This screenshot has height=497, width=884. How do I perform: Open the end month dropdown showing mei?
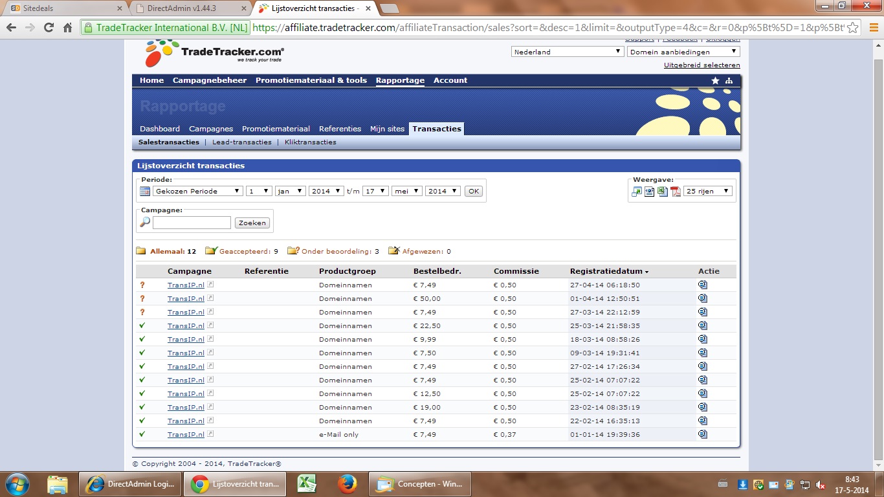pos(407,191)
